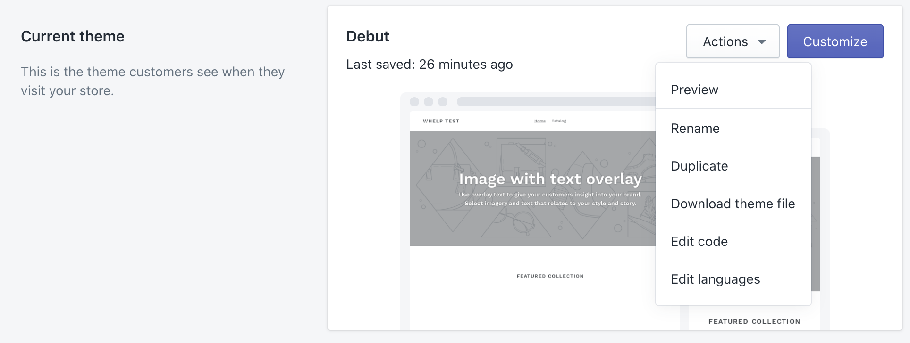Click the Home link in preview

(x=539, y=121)
